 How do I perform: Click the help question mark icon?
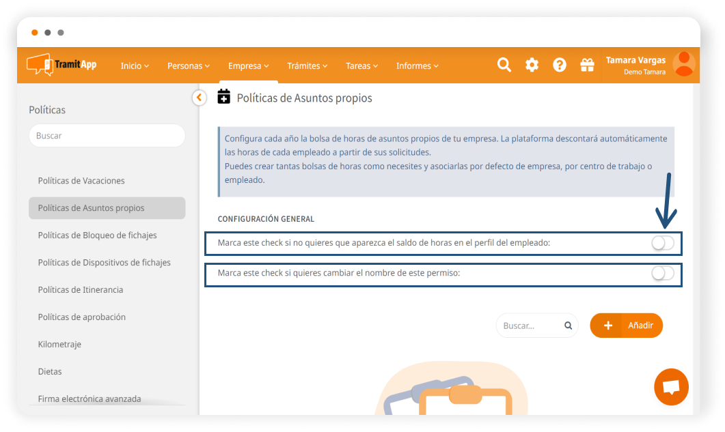(560, 65)
